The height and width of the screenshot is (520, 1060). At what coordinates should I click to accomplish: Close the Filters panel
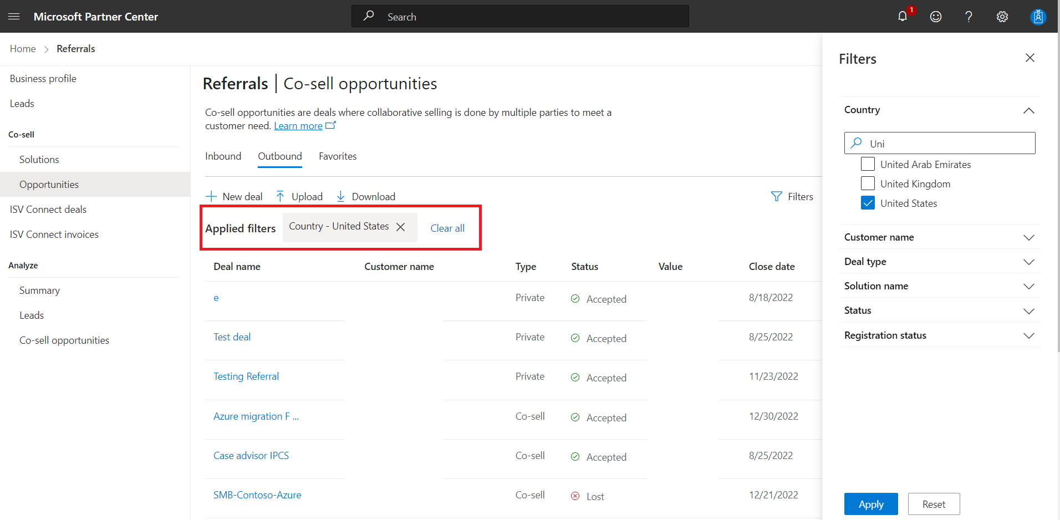1030,58
